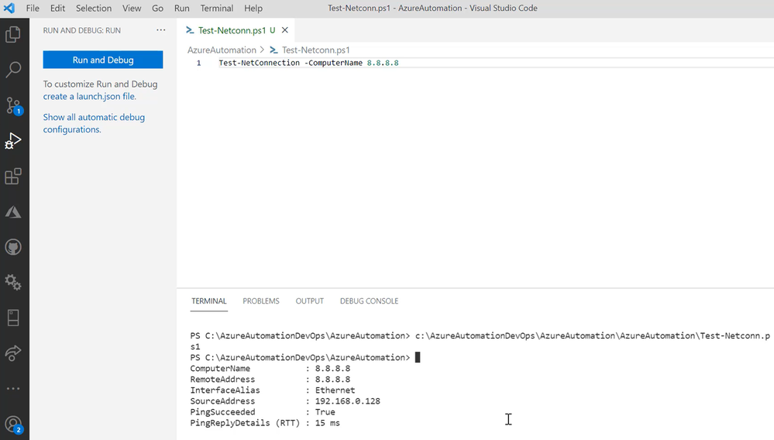
Task: Click InterfaceAlias Ethernet value in terminal
Action: click(x=335, y=390)
